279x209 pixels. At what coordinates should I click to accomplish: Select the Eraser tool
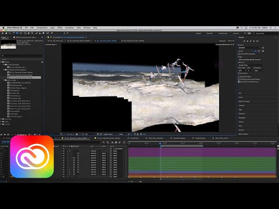(43, 33)
